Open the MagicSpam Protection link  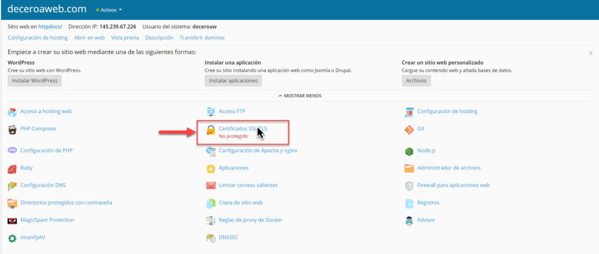pos(47,220)
